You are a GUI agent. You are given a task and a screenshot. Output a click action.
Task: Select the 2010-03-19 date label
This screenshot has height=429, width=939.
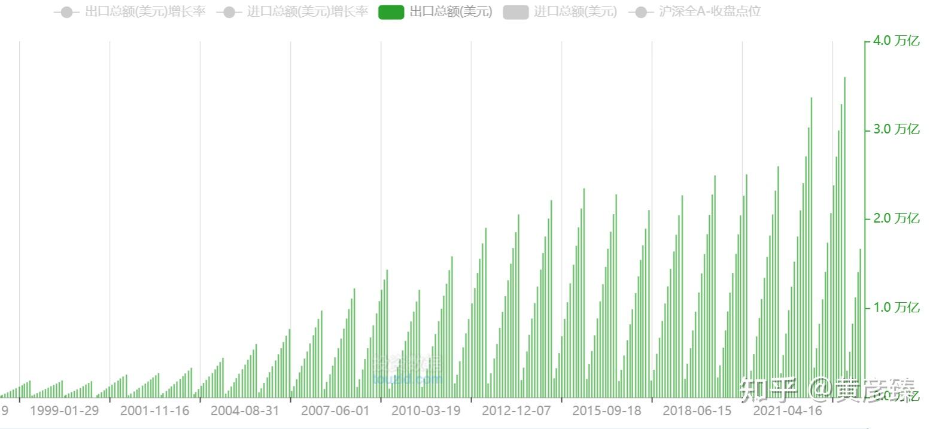[x=426, y=411]
